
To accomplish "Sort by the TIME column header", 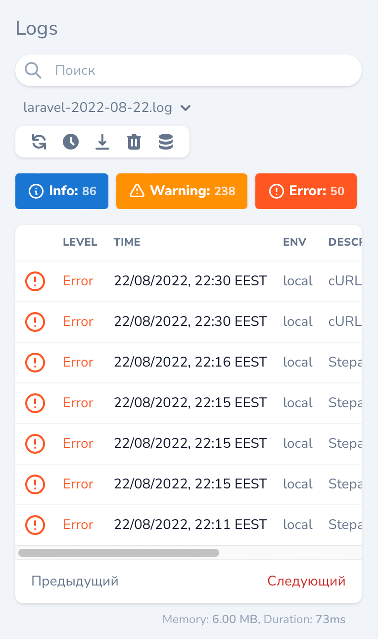I will (x=127, y=242).
